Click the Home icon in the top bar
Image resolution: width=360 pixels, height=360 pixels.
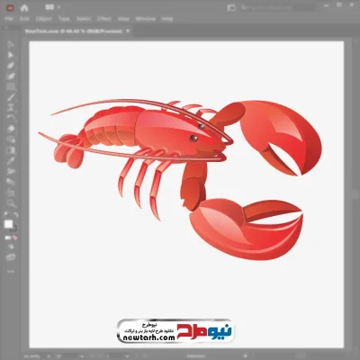click(24, 8)
